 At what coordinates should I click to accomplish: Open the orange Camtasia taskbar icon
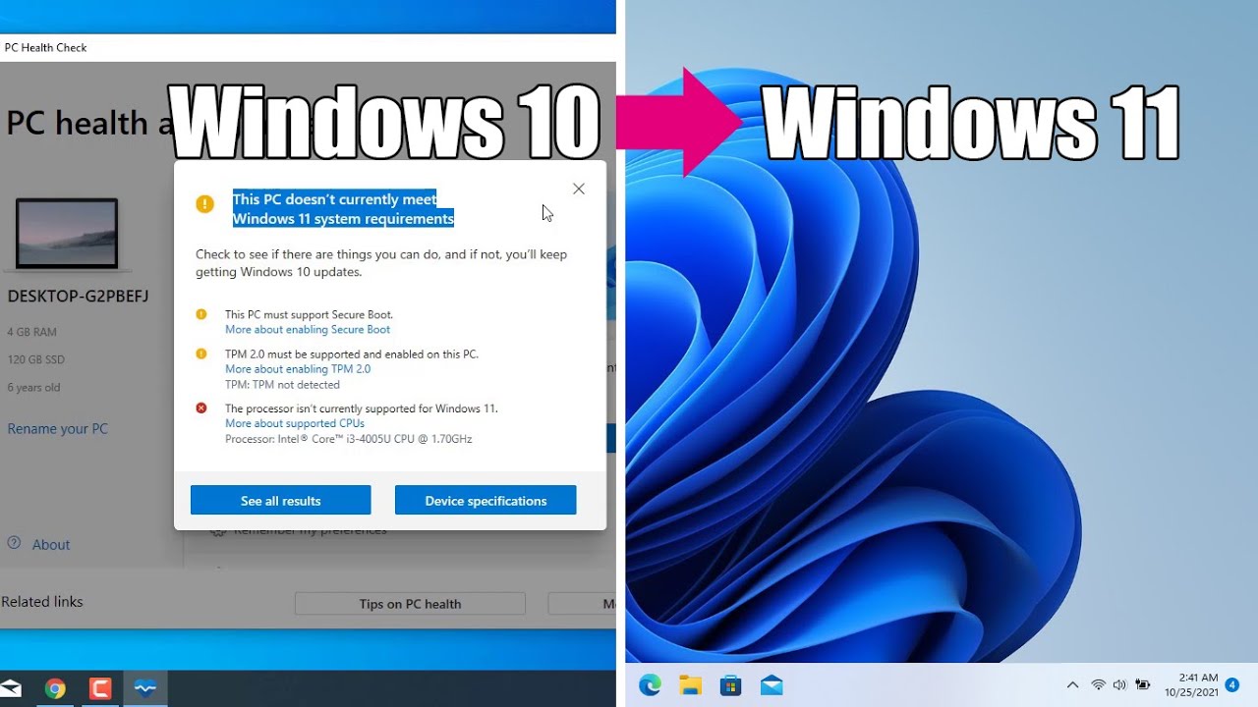pyautogui.click(x=100, y=688)
